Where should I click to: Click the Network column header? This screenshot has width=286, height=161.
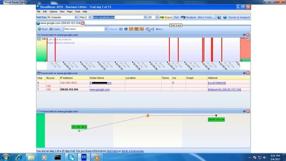[x=229, y=78]
